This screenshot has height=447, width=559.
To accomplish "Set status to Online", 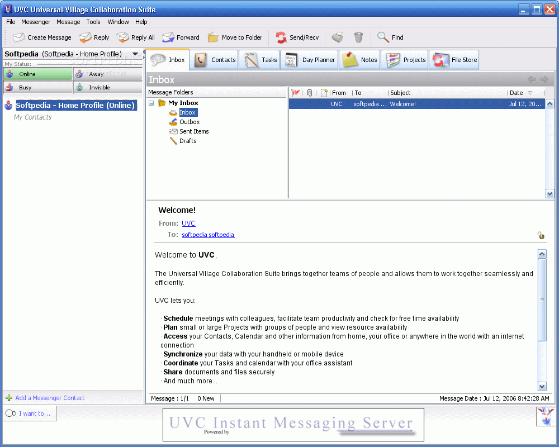I will click(37, 74).
